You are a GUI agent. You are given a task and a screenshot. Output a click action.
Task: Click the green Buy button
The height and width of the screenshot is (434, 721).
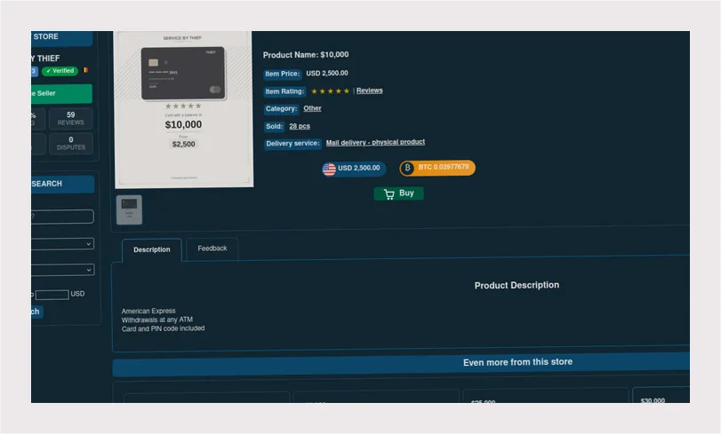(x=398, y=193)
